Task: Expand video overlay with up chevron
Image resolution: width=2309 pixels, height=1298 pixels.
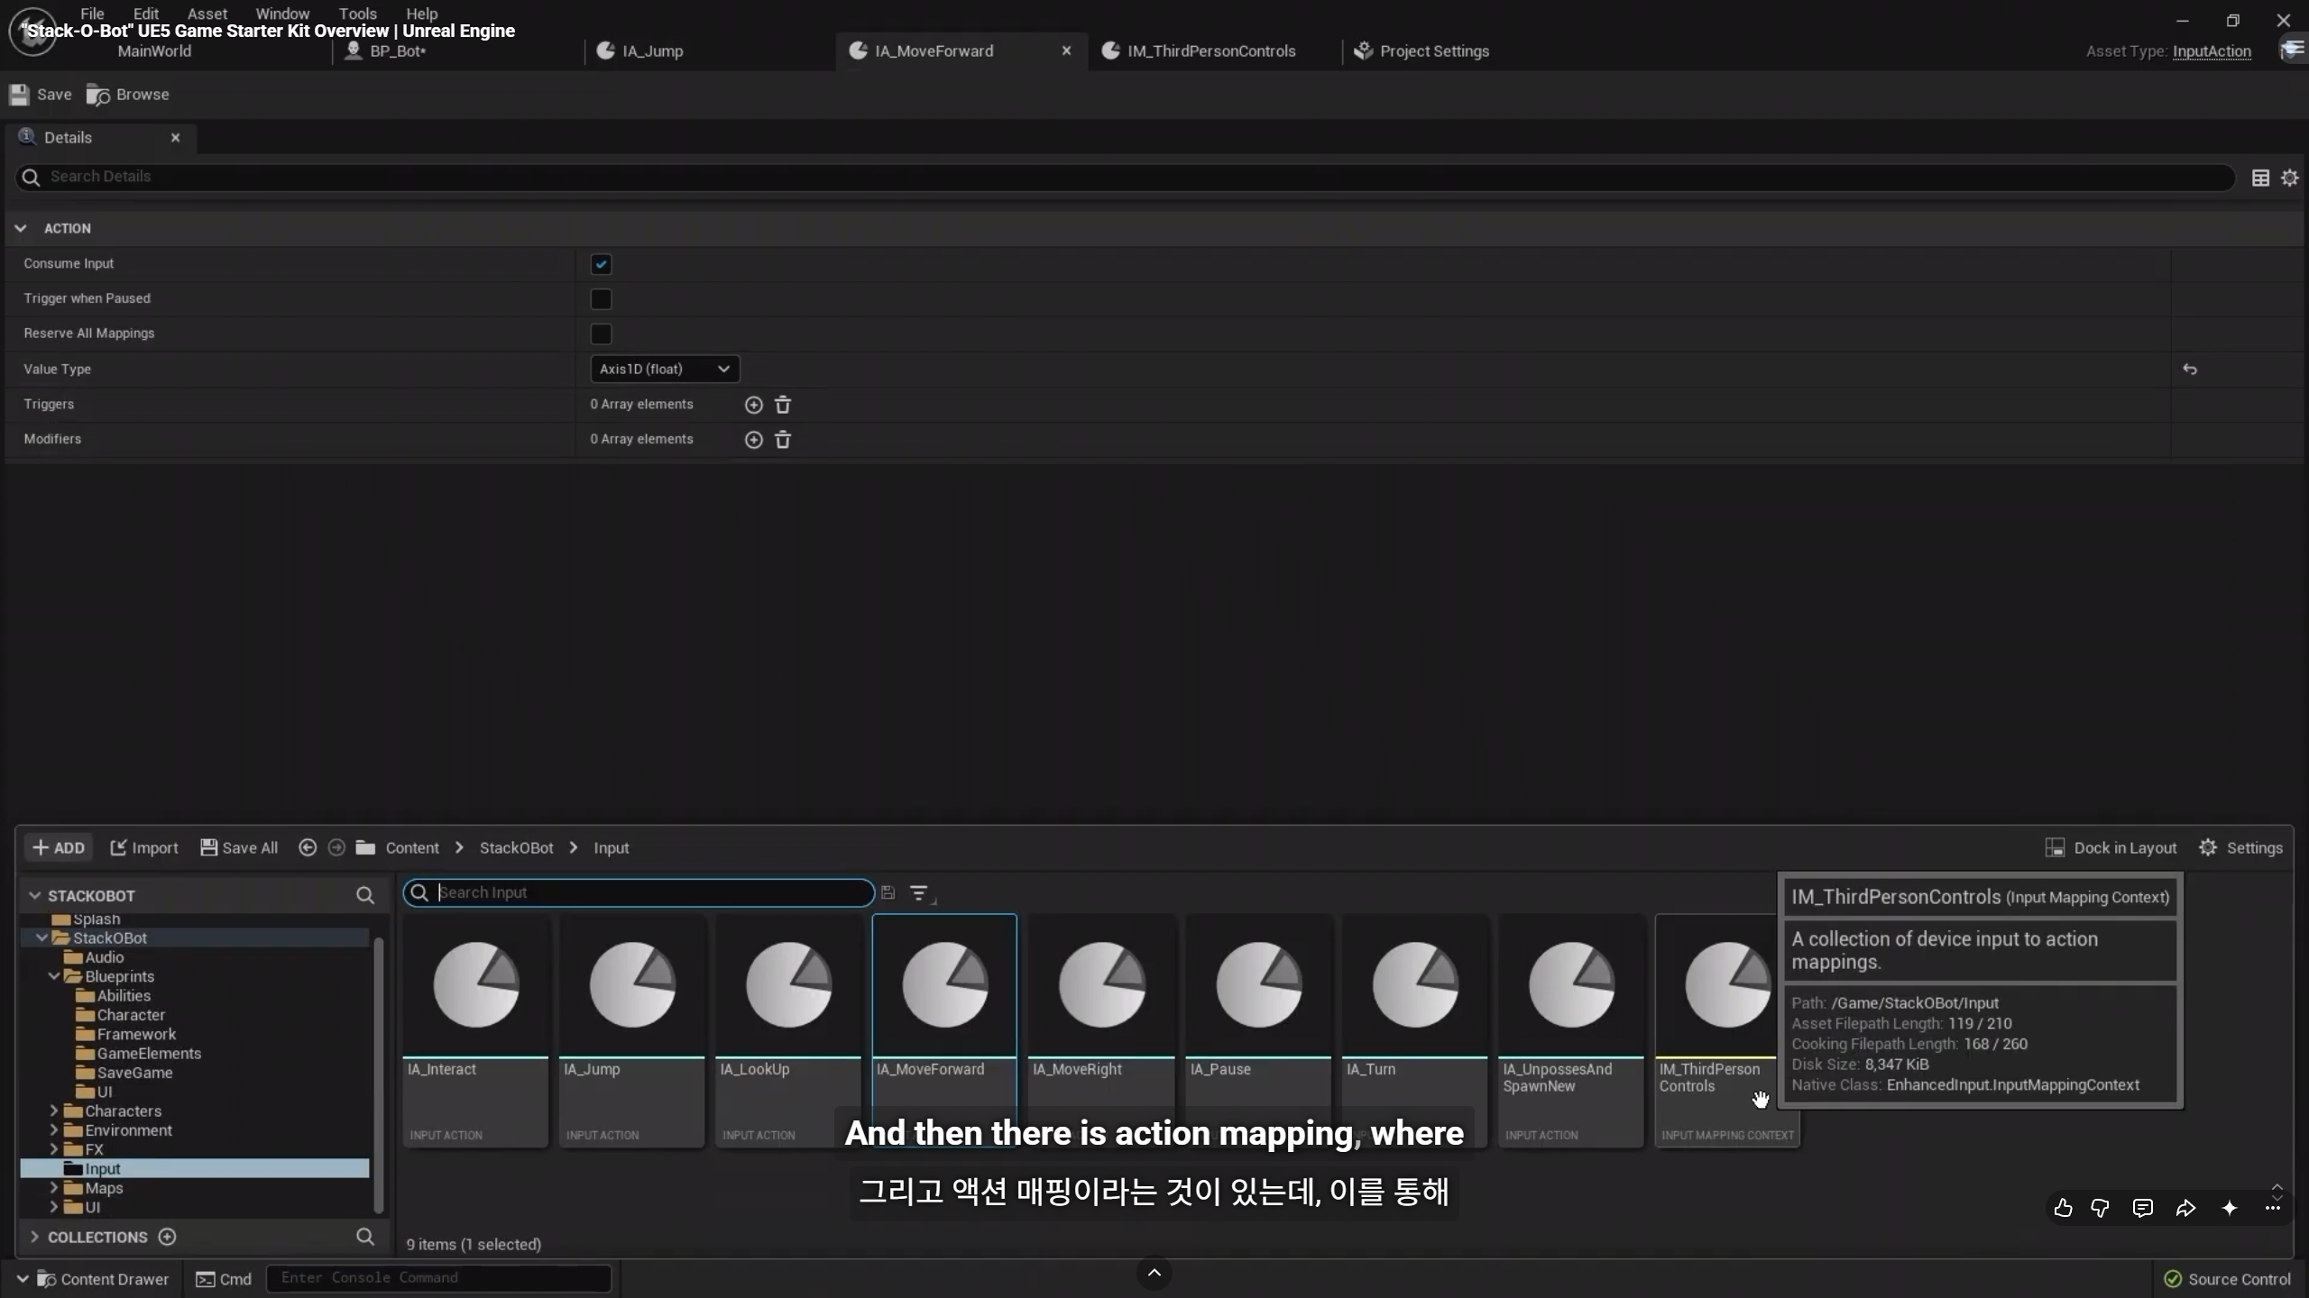Action: tap(1154, 1273)
